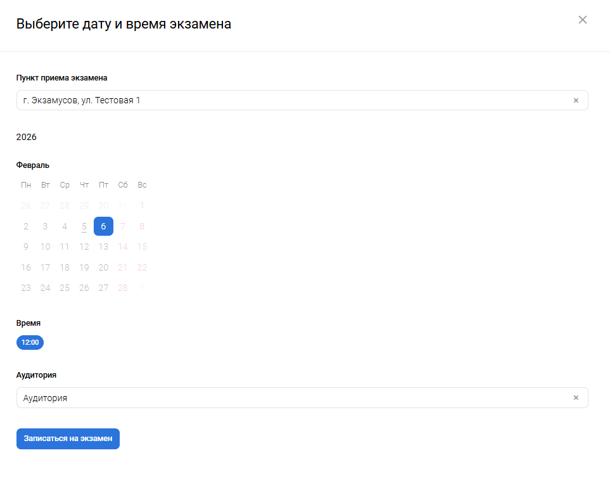Choose February 20 in the calendar
Screen dimensions: 610x500
(103, 267)
